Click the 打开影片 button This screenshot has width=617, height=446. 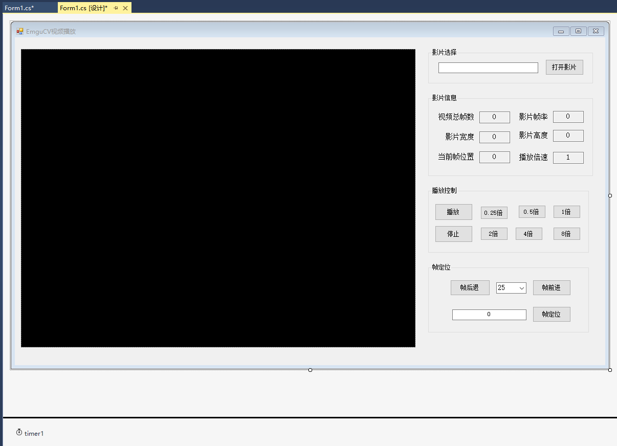tap(564, 68)
